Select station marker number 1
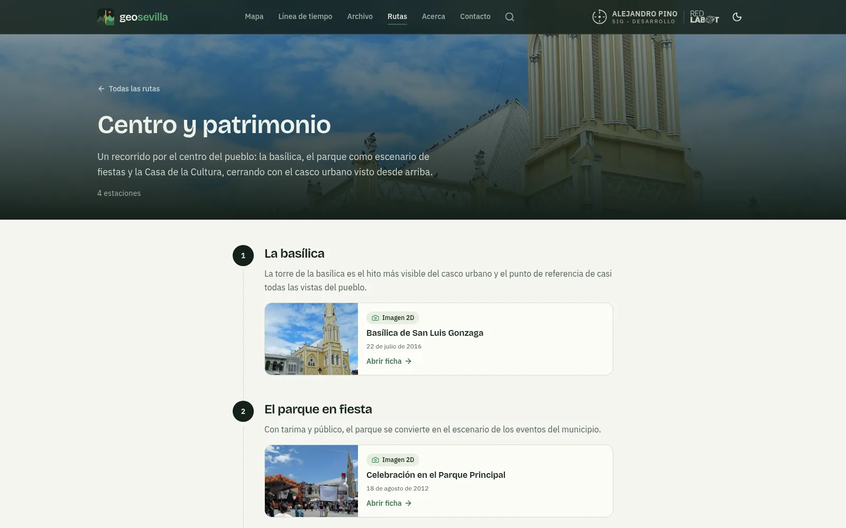The height and width of the screenshot is (528, 846). tap(243, 256)
